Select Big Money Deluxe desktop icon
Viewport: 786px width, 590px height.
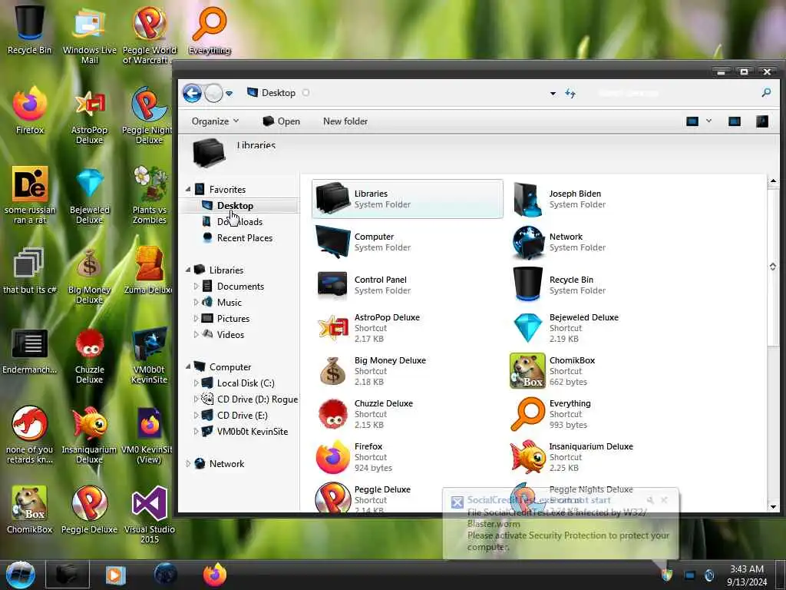[x=89, y=275]
